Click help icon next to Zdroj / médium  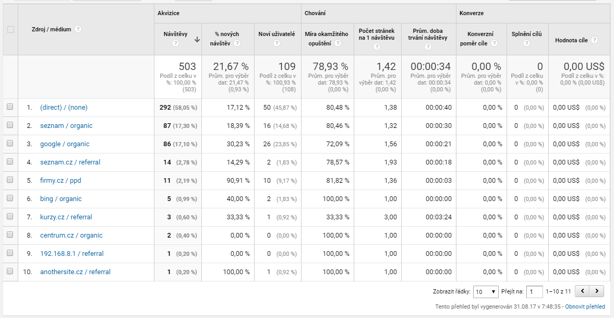point(78,29)
